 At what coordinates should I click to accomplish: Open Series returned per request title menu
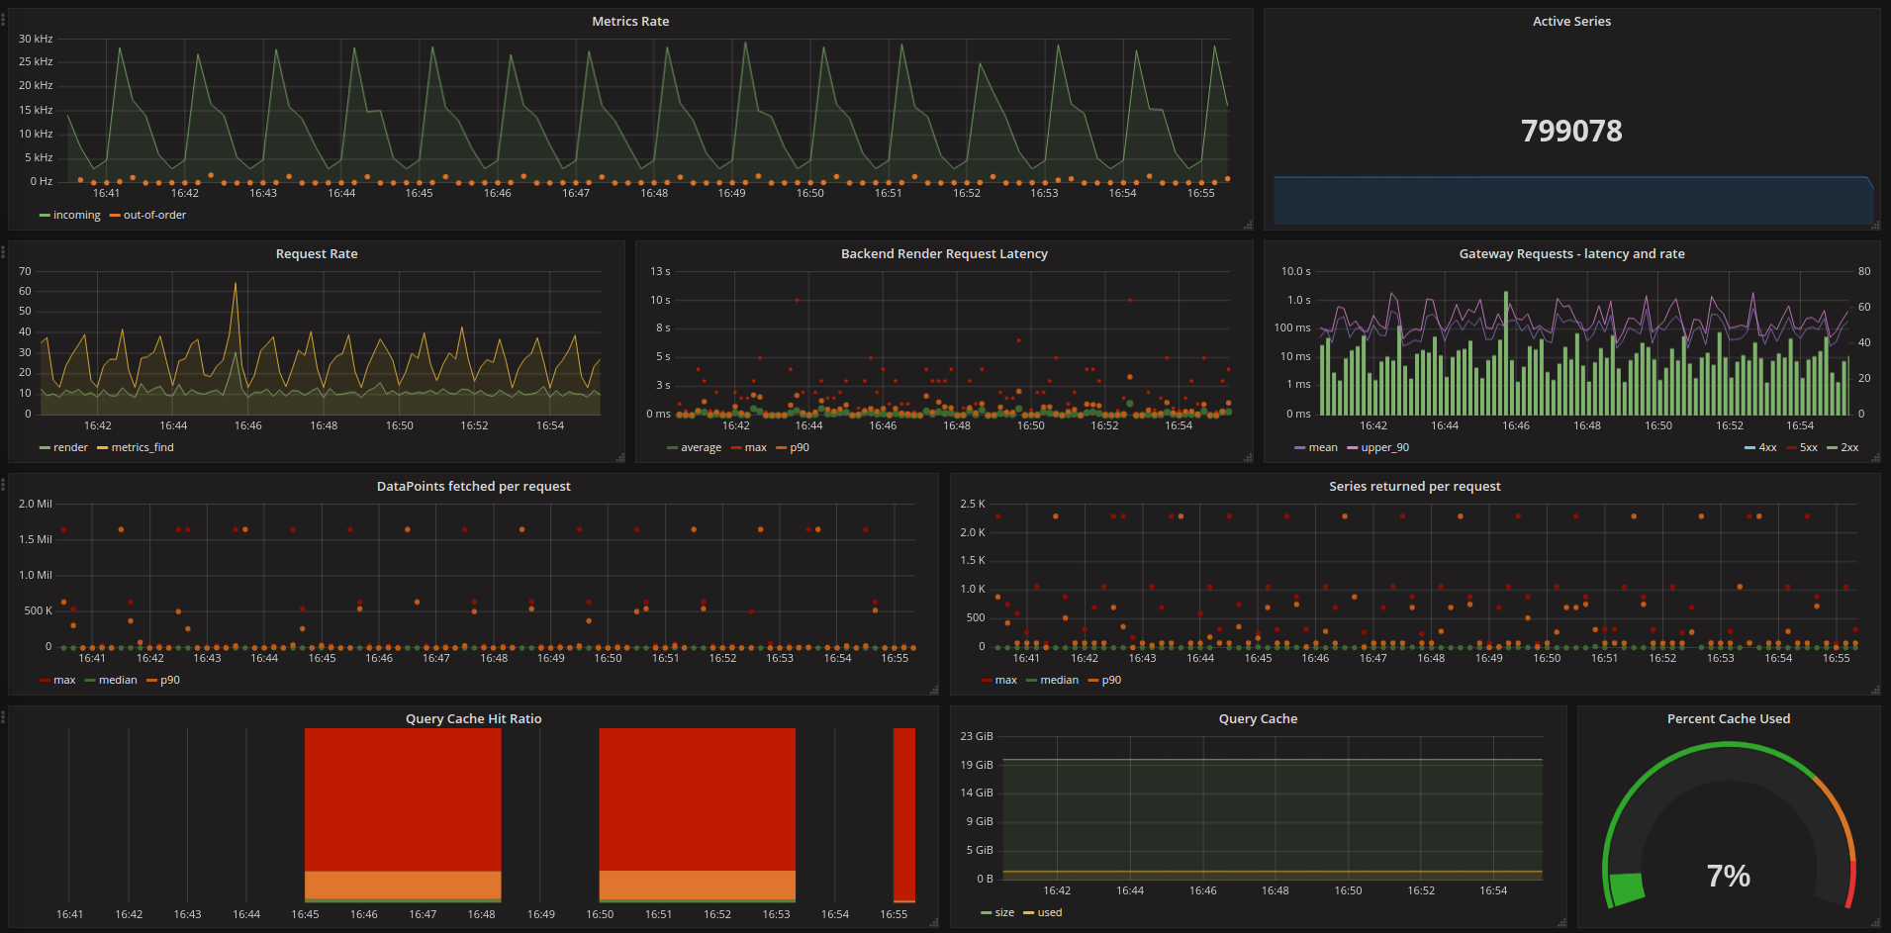1414,486
